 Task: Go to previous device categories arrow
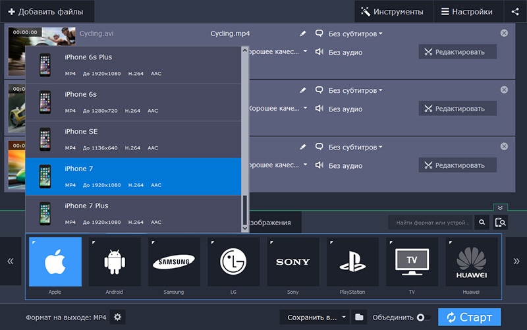tap(11, 261)
